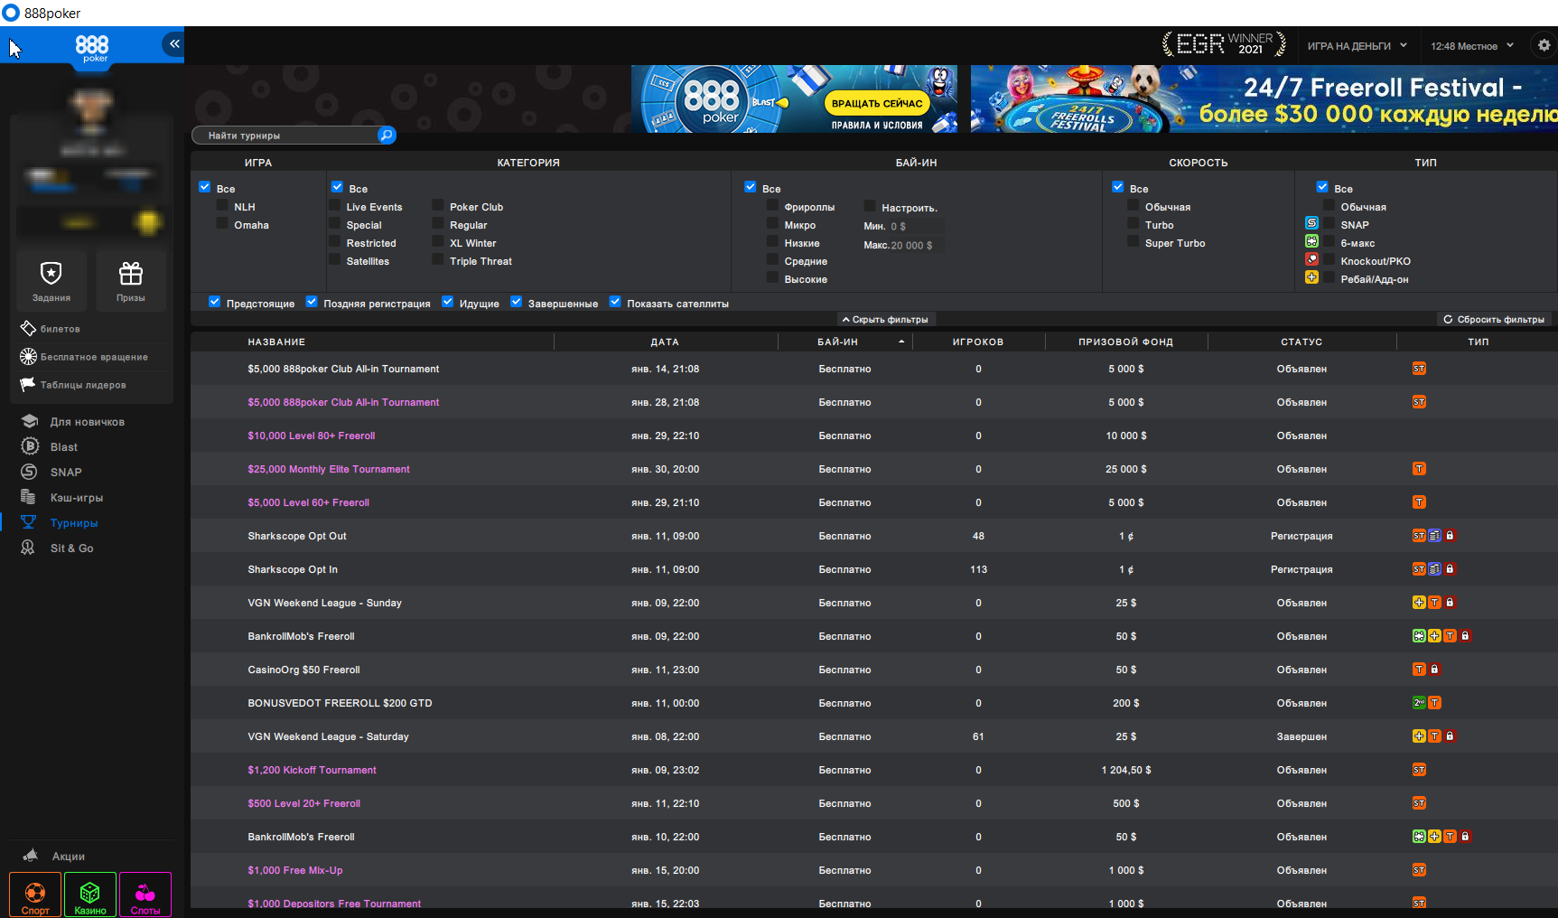Uncheck Предстоящие status checkbox

point(215,302)
